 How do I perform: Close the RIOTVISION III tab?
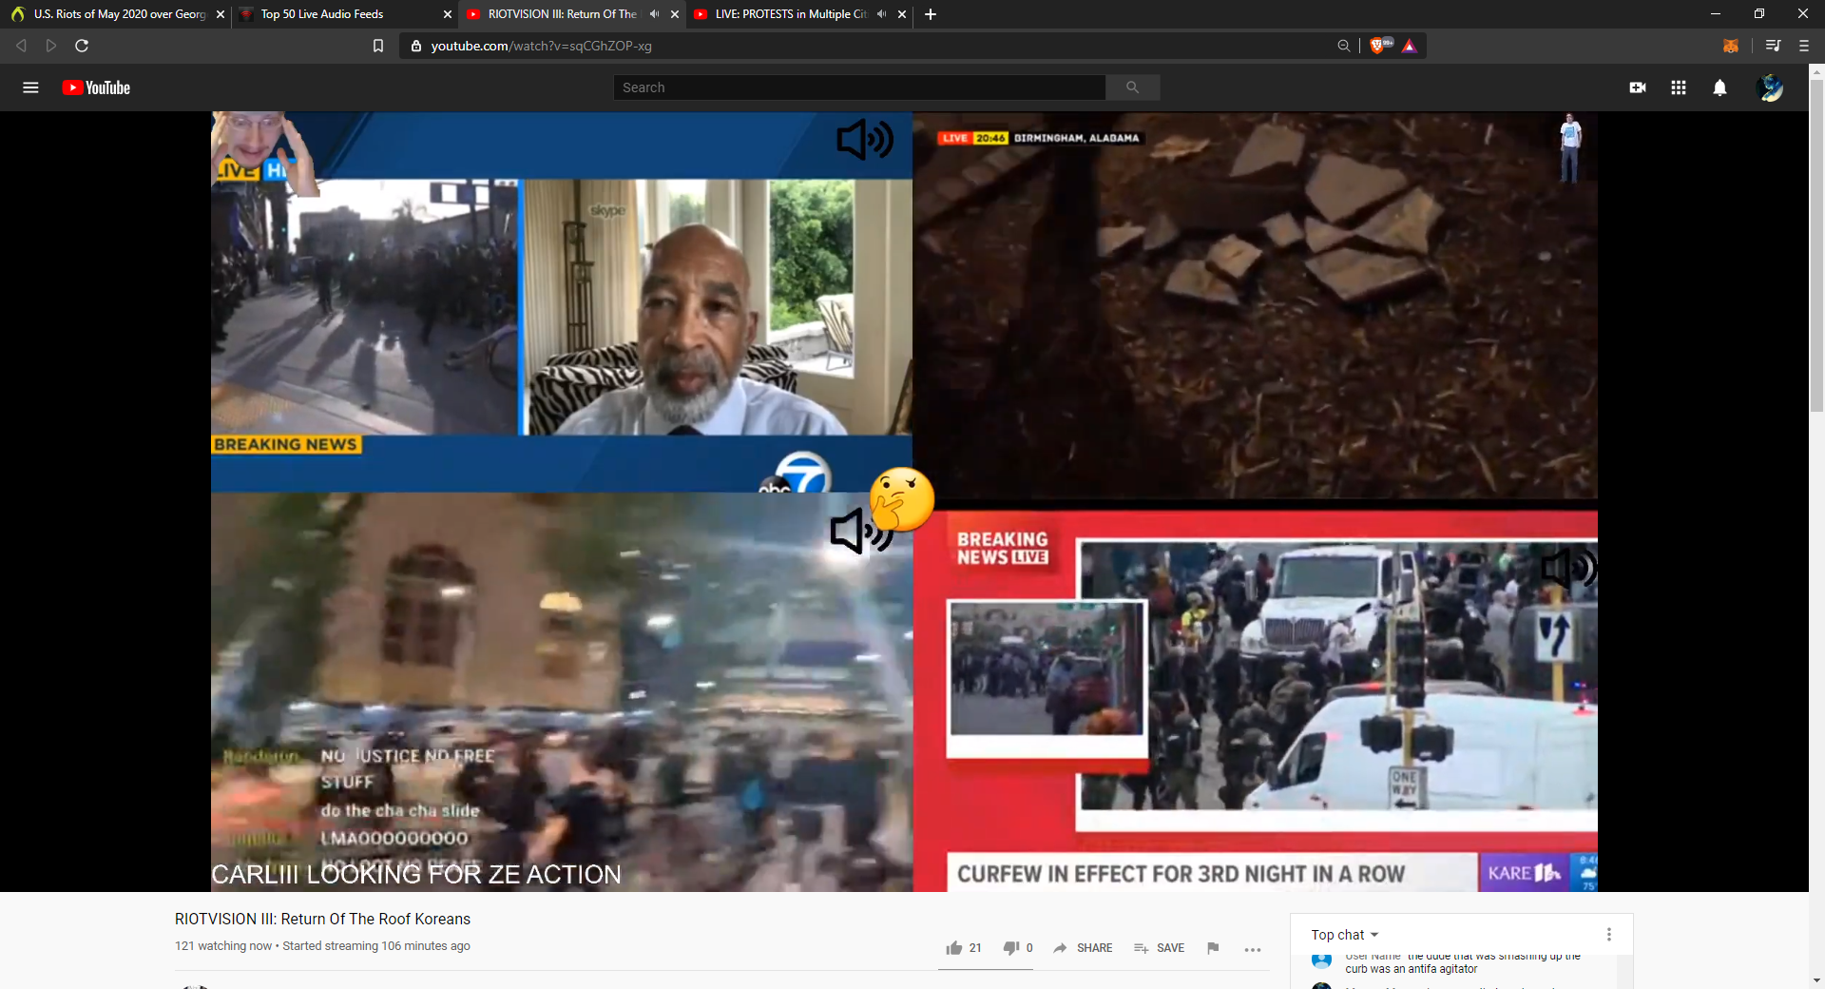pos(675,14)
